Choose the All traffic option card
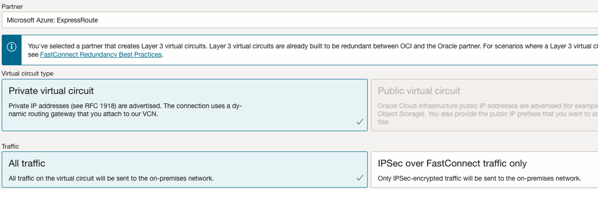The width and height of the screenshot is (598, 200). [184, 169]
